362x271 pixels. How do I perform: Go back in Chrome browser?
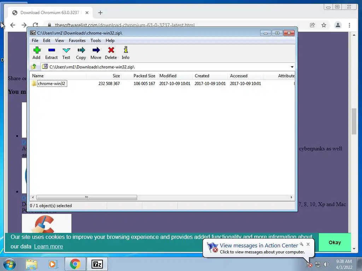click(13, 25)
